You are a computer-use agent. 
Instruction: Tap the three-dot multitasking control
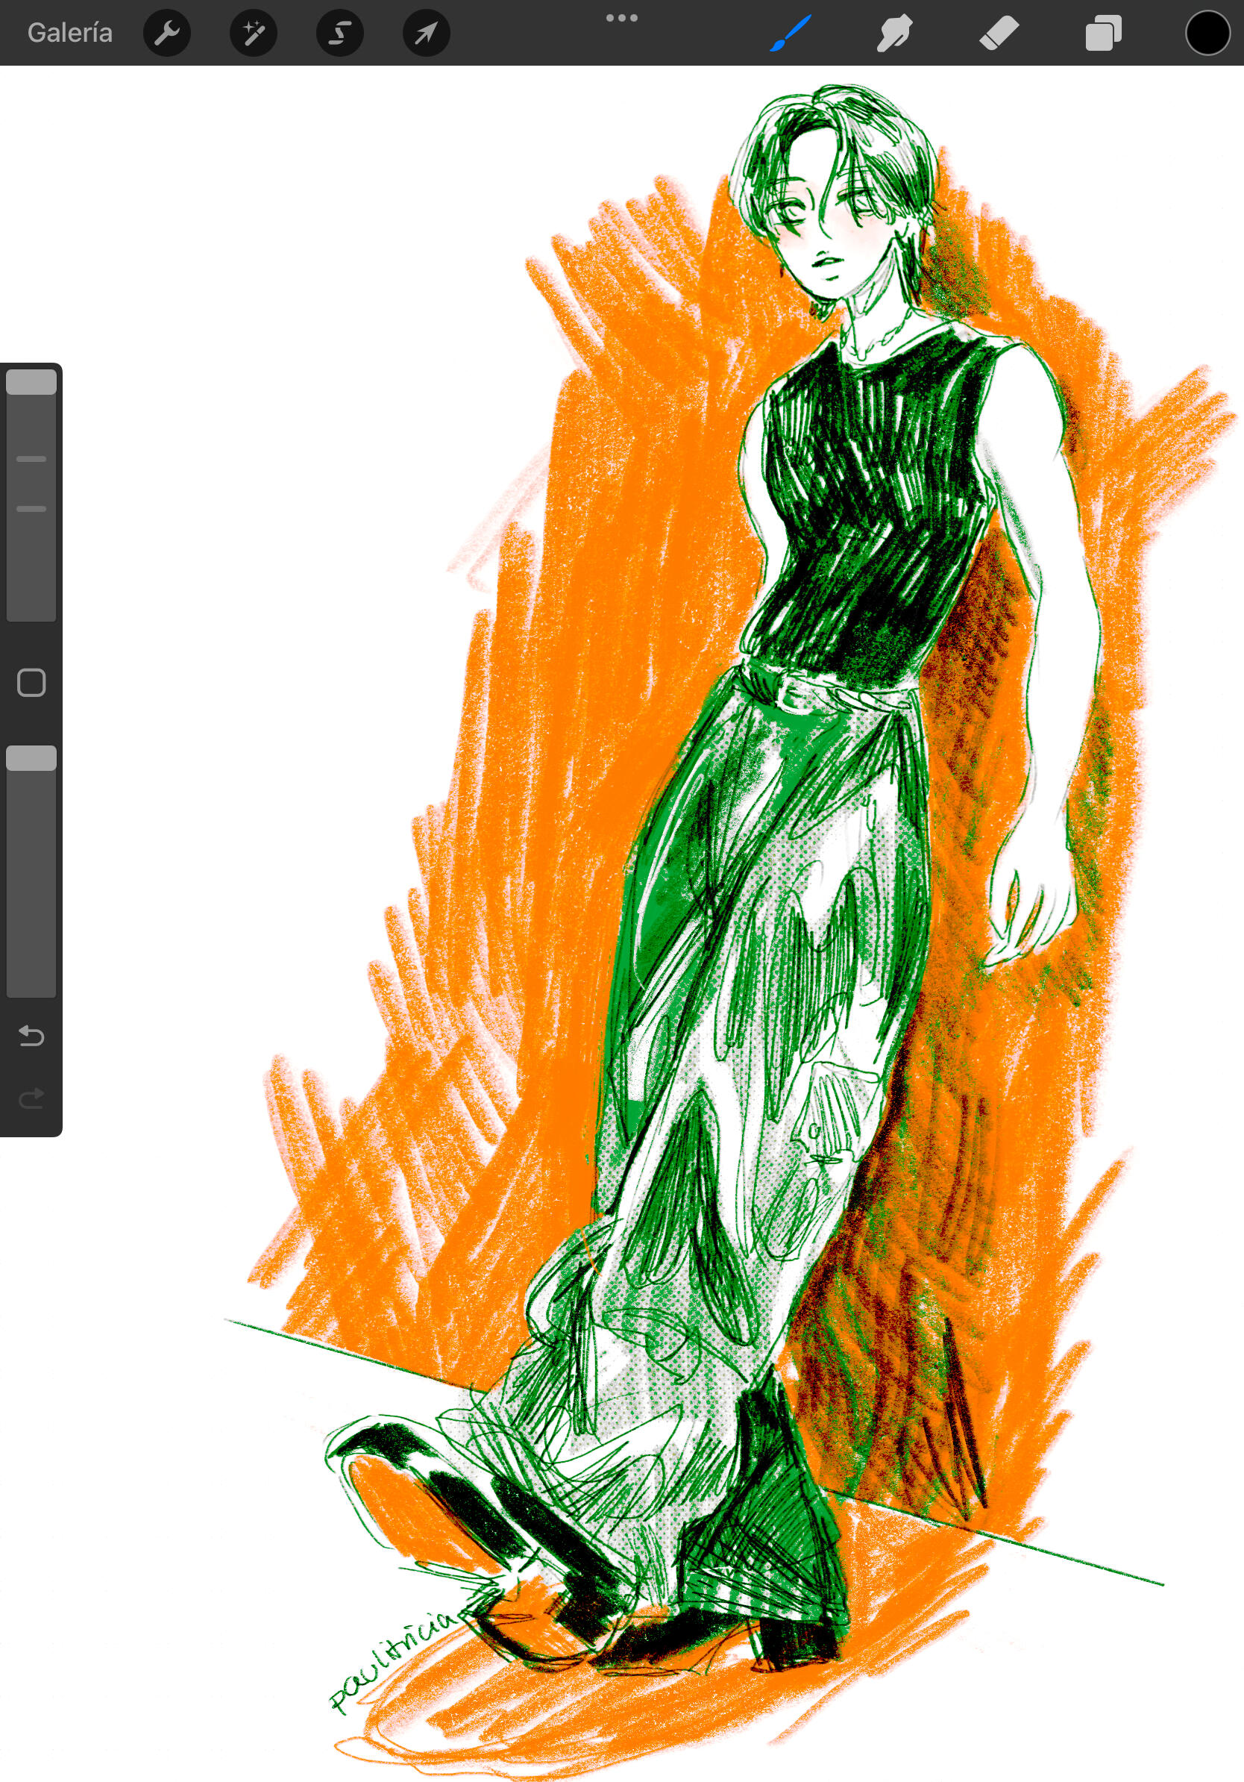tap(621, 18)
